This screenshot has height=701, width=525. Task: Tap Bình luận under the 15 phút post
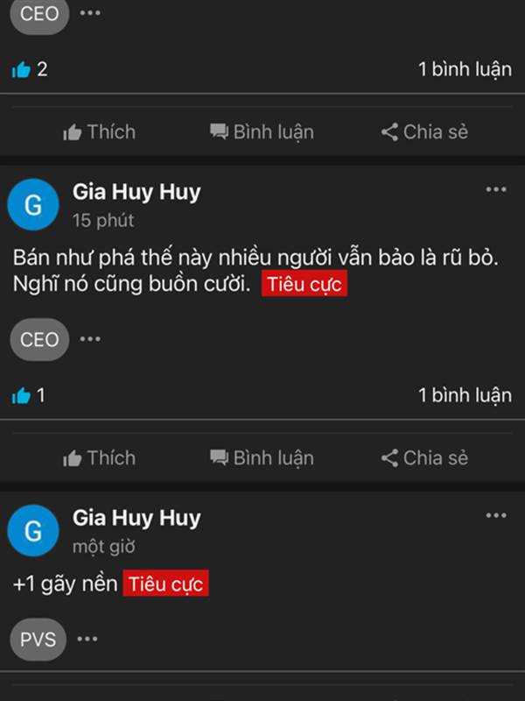[x=262, y=457]
